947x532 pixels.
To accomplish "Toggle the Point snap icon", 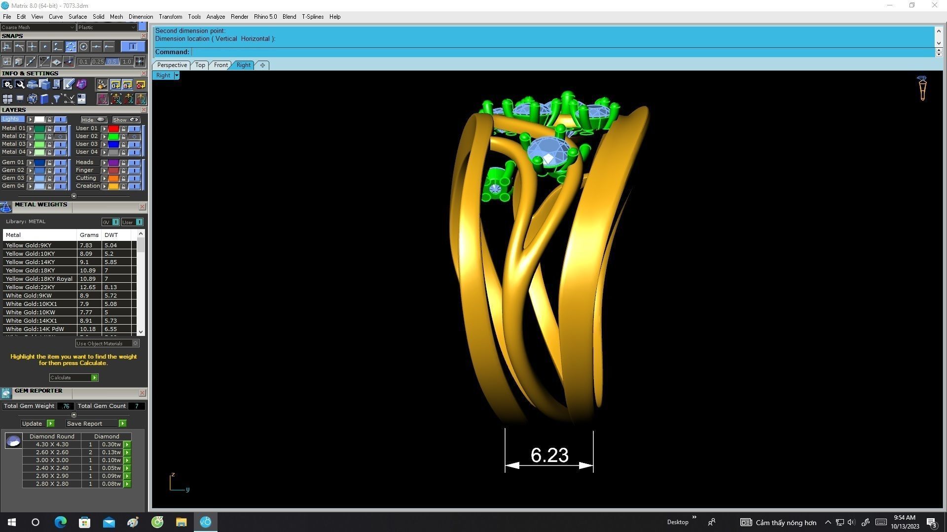I will point(45,46).
